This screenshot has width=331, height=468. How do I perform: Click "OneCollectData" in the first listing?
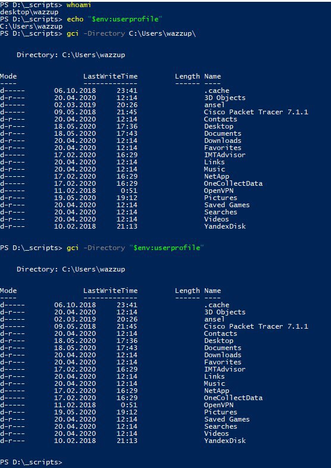233,184
